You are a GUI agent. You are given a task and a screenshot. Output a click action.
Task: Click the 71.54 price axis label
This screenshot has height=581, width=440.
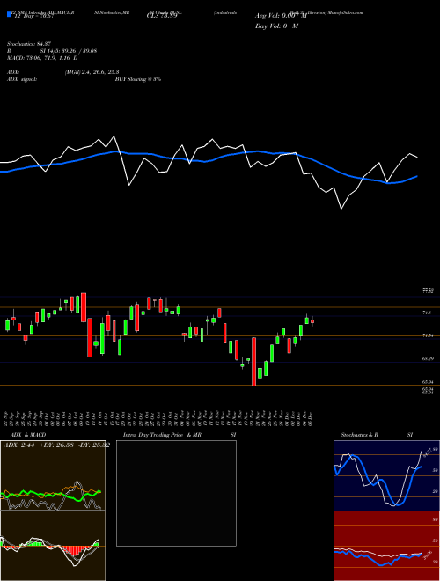click(x=429, y=335)
